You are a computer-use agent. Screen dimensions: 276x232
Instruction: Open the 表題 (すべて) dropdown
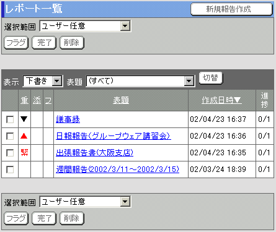coord(140,81)
